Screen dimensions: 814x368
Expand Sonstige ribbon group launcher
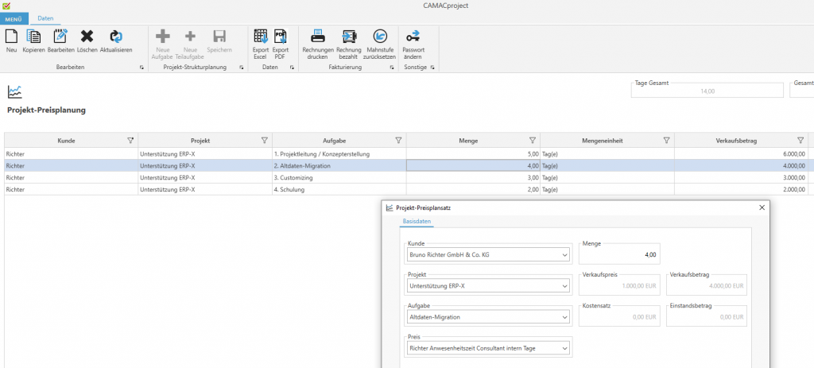(x=432, y=68)
